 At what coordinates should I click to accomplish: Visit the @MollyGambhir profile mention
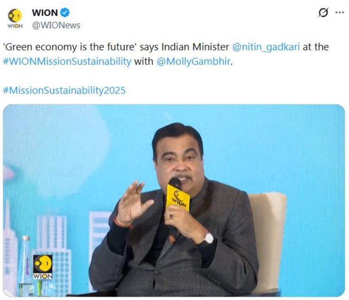(193, 62)
